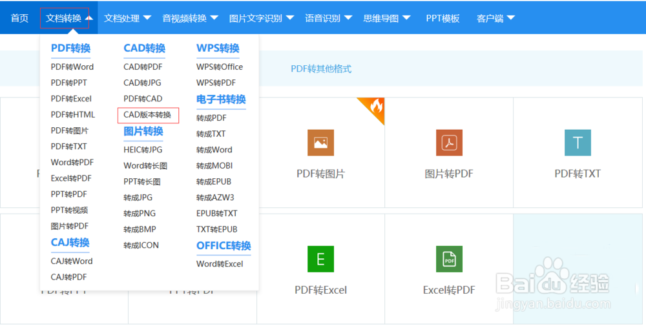The image size is (646, 326).
Task: Click the PDF转换 category heading
Action: pyautogui.click(x=70, y=48)
